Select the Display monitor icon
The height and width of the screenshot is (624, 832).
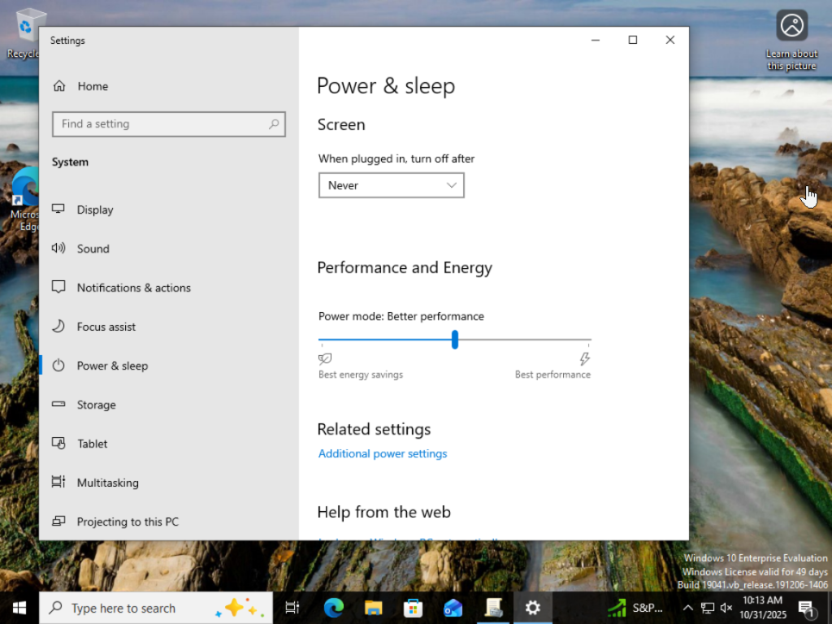(x=58, y=210)
